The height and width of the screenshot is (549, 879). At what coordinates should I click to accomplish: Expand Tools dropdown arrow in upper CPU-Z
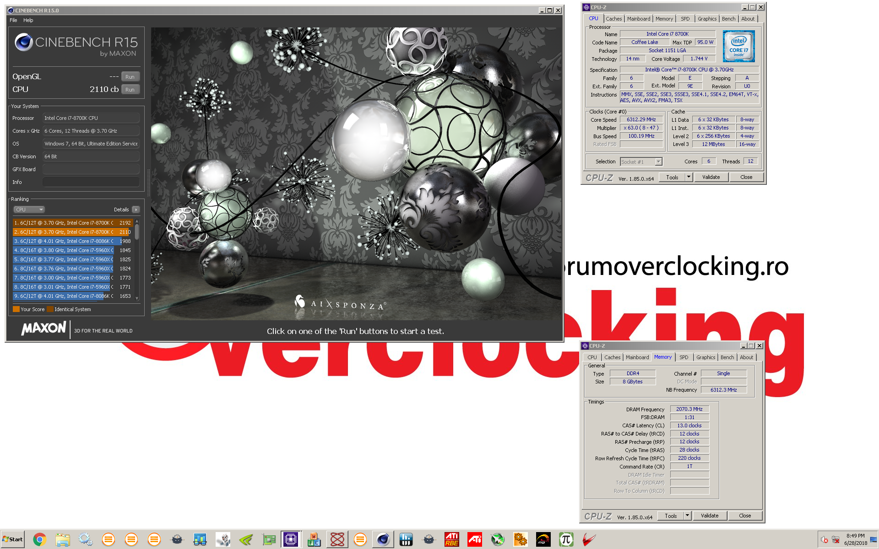coord(689,177)
